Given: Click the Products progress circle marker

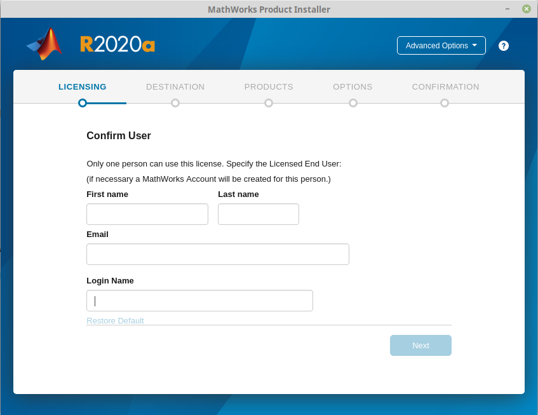Looking at the screenshot, I should 269,103.
